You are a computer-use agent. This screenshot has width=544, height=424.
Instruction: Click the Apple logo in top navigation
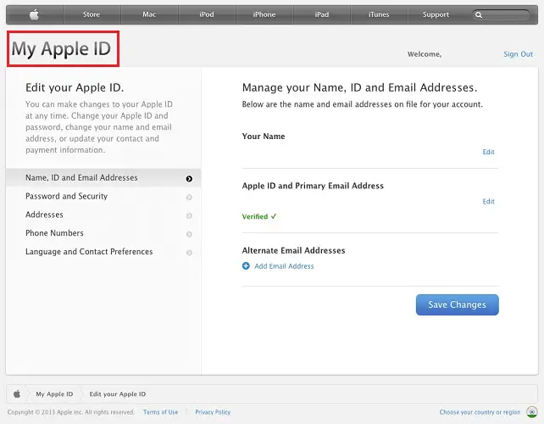click(34, 14)
